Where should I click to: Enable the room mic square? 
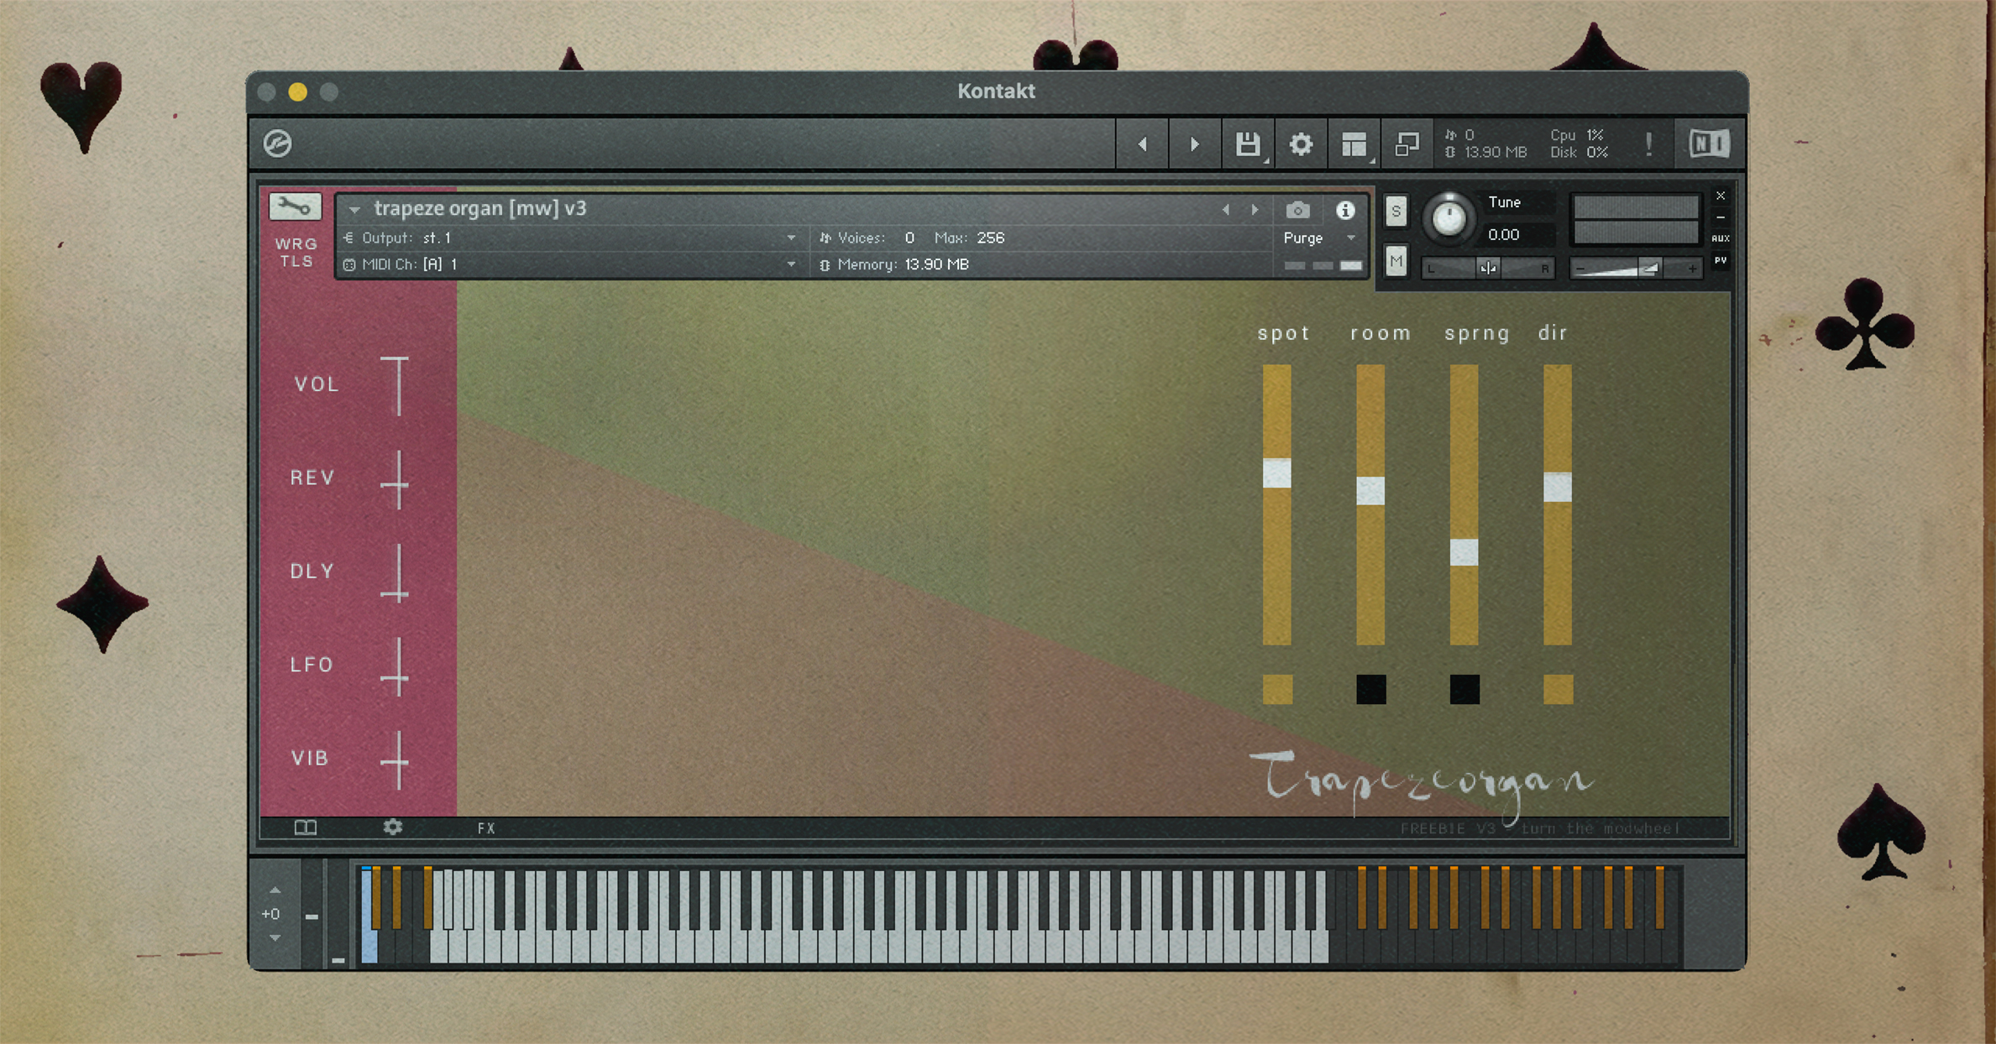coord(1371,689)
